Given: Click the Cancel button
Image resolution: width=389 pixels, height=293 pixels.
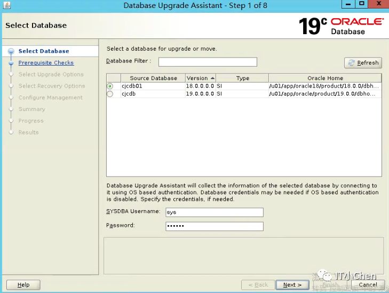Looking at the screenshot, I should tap(368, 285).
